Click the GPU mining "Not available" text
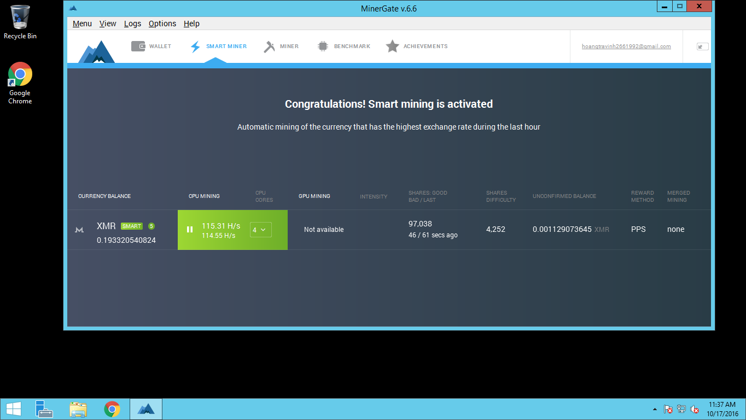The image size is (746, 420). tap(324, 230)
